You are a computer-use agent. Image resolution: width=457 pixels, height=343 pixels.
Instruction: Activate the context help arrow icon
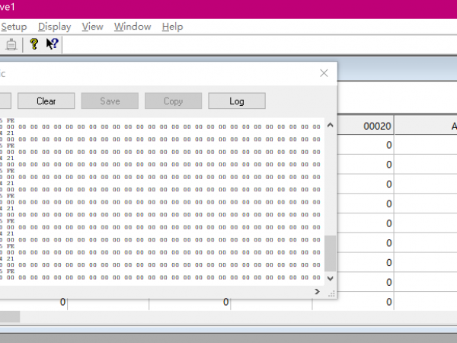pos(52,44)
